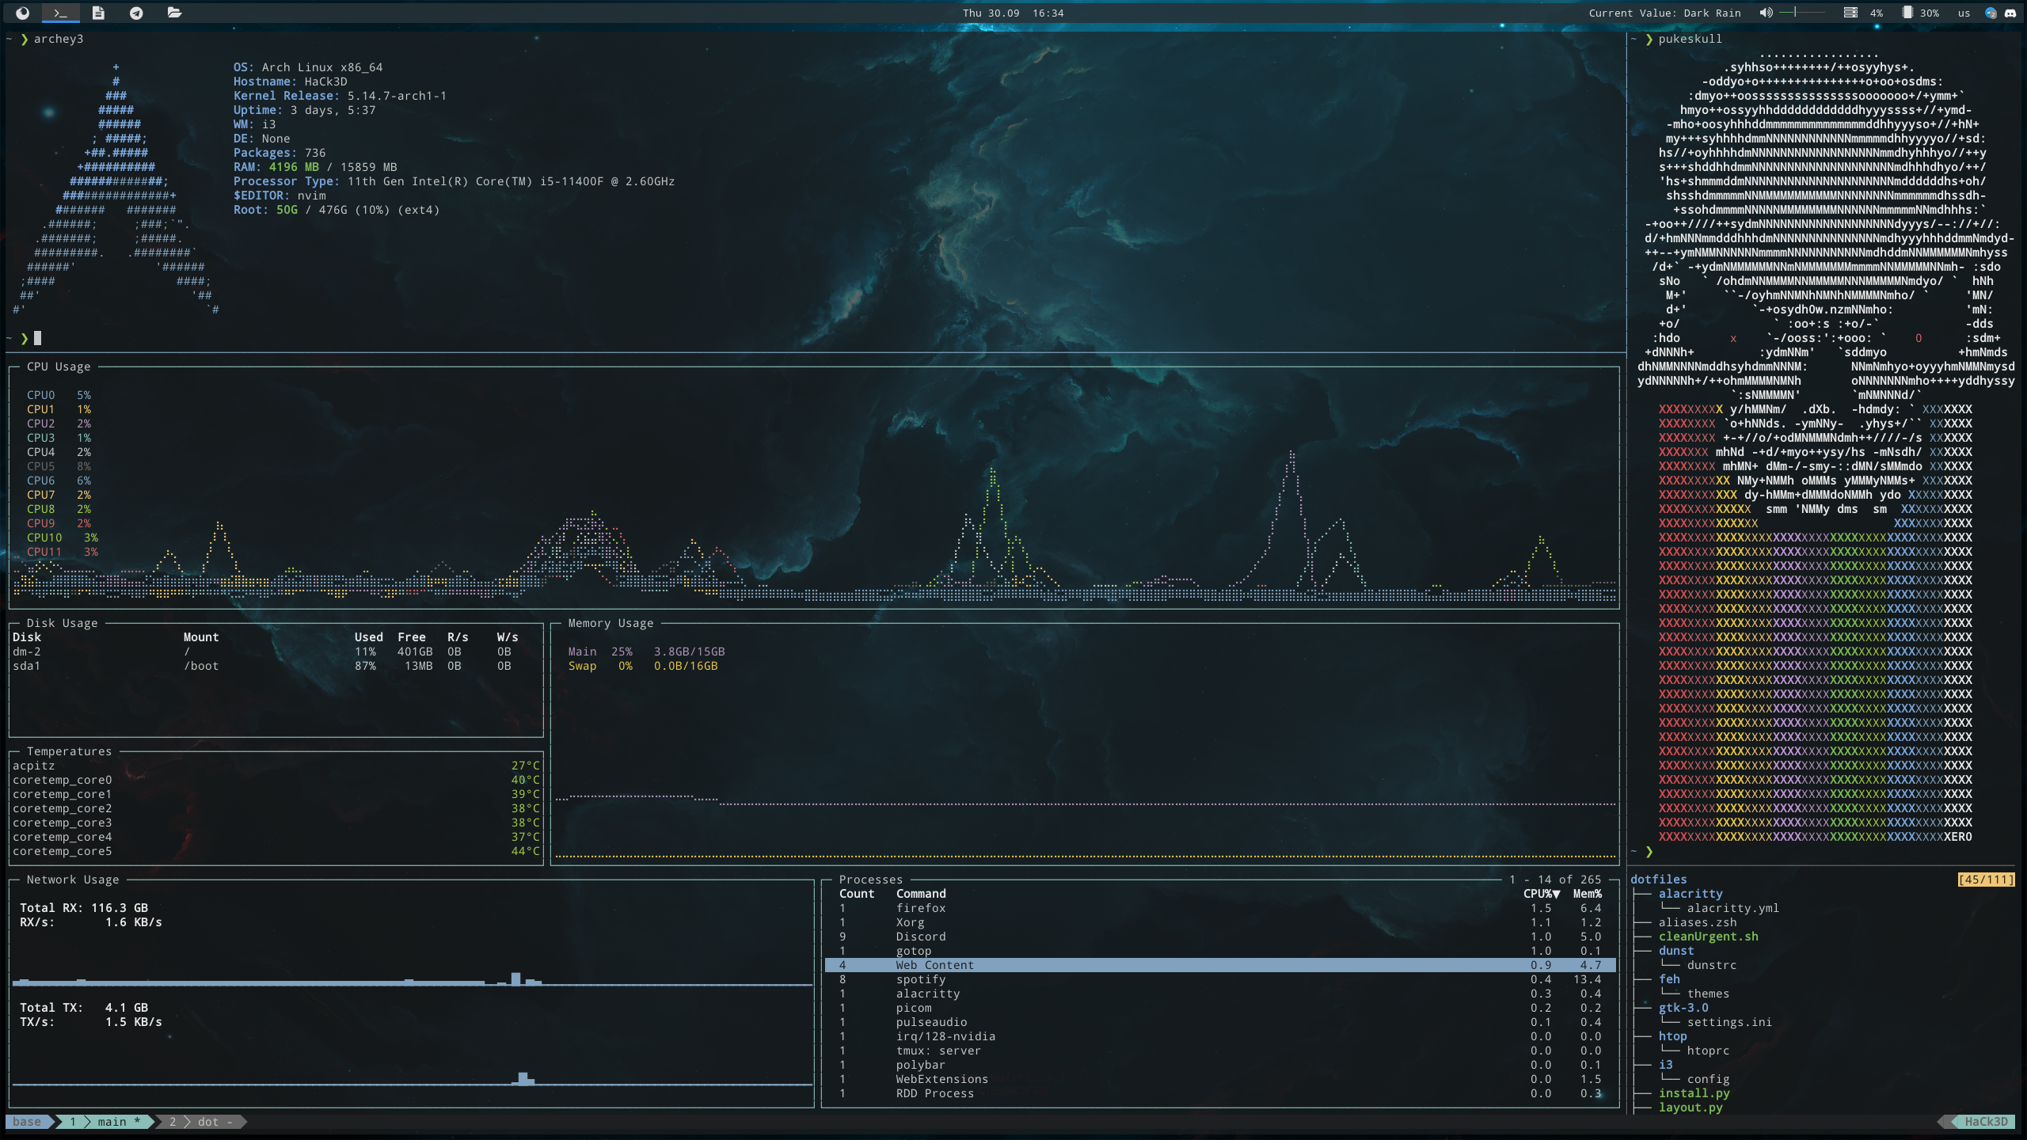Select the Discord process row
2027x1140 pixels.
click(1220, 937)
